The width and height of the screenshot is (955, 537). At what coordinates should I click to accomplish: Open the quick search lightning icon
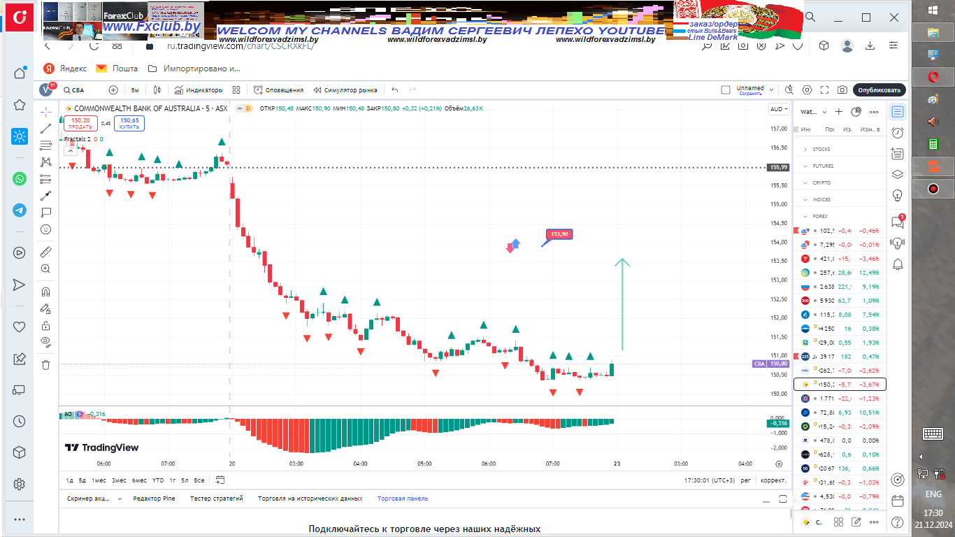789,90
